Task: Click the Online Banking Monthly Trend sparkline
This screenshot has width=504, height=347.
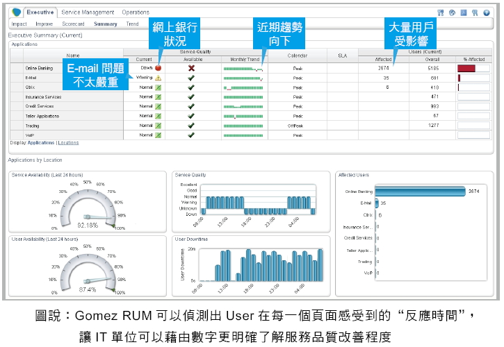Action: click(x=243, y=69)
